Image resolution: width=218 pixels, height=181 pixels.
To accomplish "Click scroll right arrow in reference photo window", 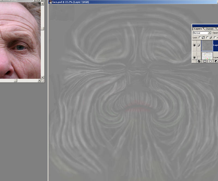I will click(39, 80).
